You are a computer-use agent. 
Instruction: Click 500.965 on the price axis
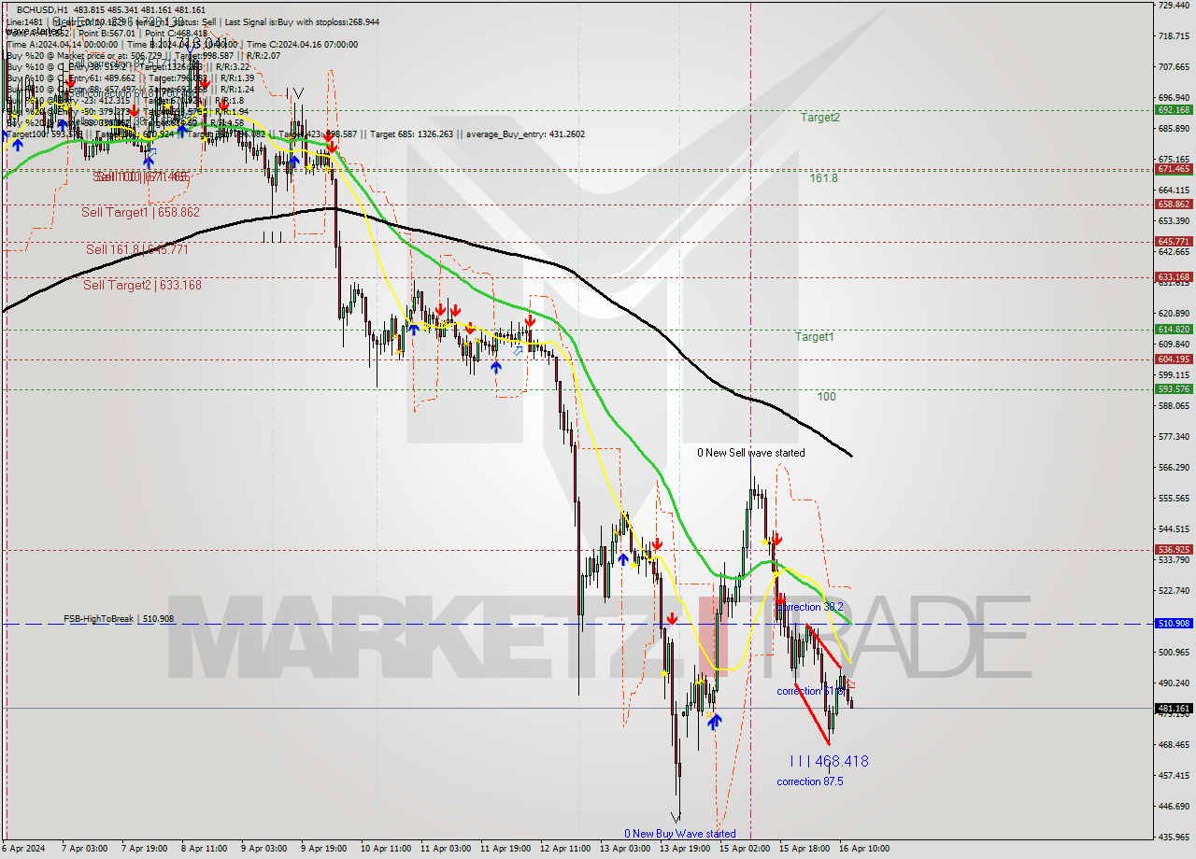tap(1174, 652)
